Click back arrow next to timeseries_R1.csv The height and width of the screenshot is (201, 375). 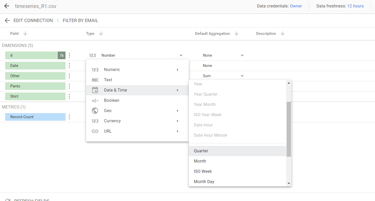point(7,6)
